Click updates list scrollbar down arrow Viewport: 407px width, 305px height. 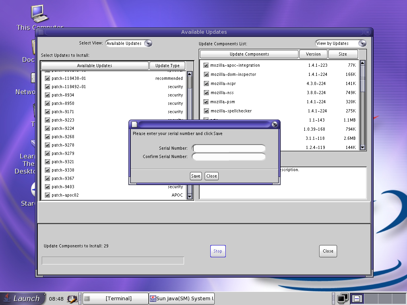[190, 196]
